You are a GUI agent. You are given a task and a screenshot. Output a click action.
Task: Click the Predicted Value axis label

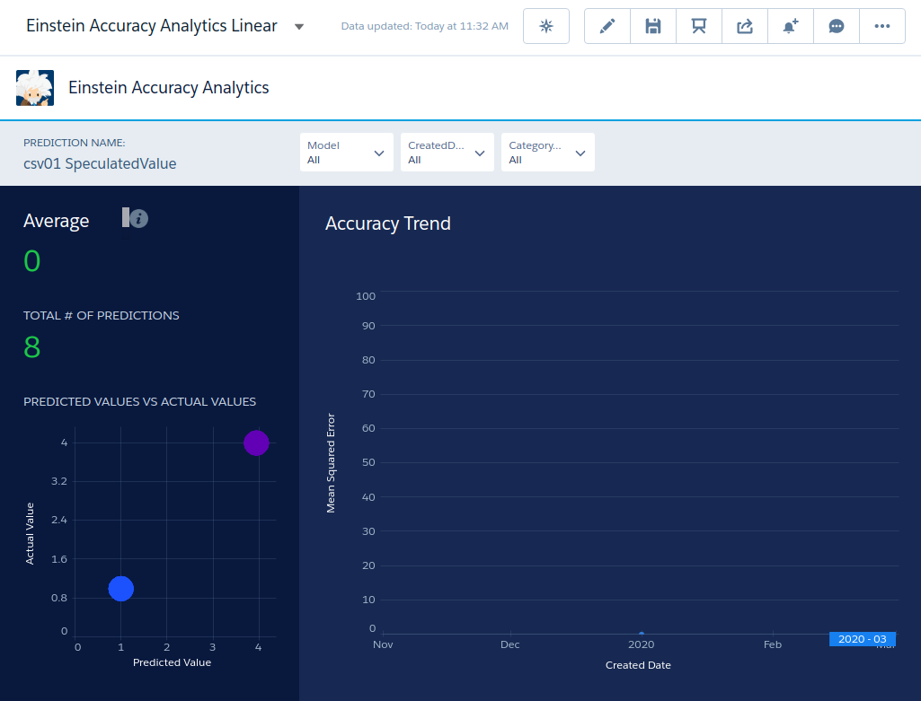tap(172, 662)
